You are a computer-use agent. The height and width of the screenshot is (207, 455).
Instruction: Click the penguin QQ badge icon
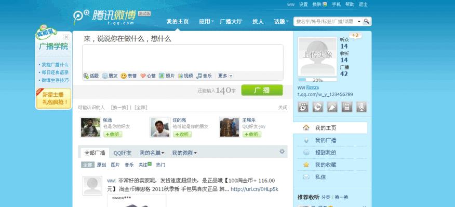(303, 107)
